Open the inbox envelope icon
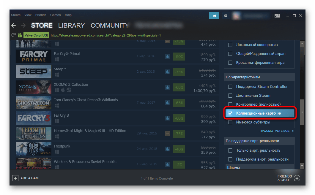The height and width of the screenshot is (195, 315). (226, 16)
